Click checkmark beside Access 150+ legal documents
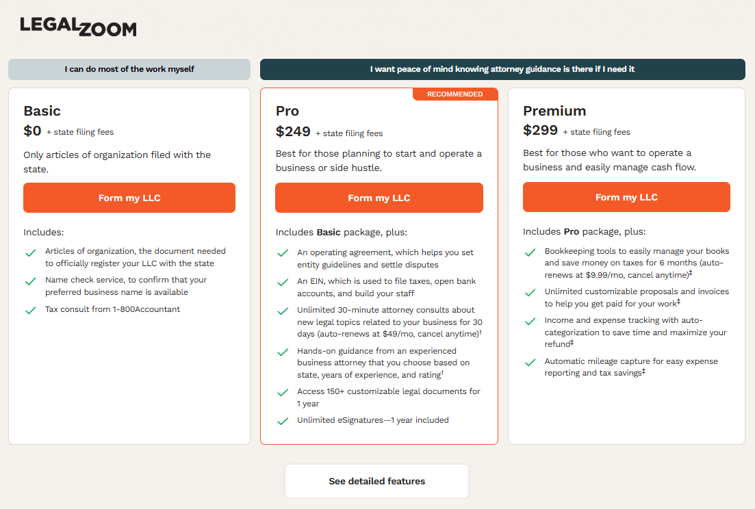Viewport: 755px width, 509px height. point(283,393)
